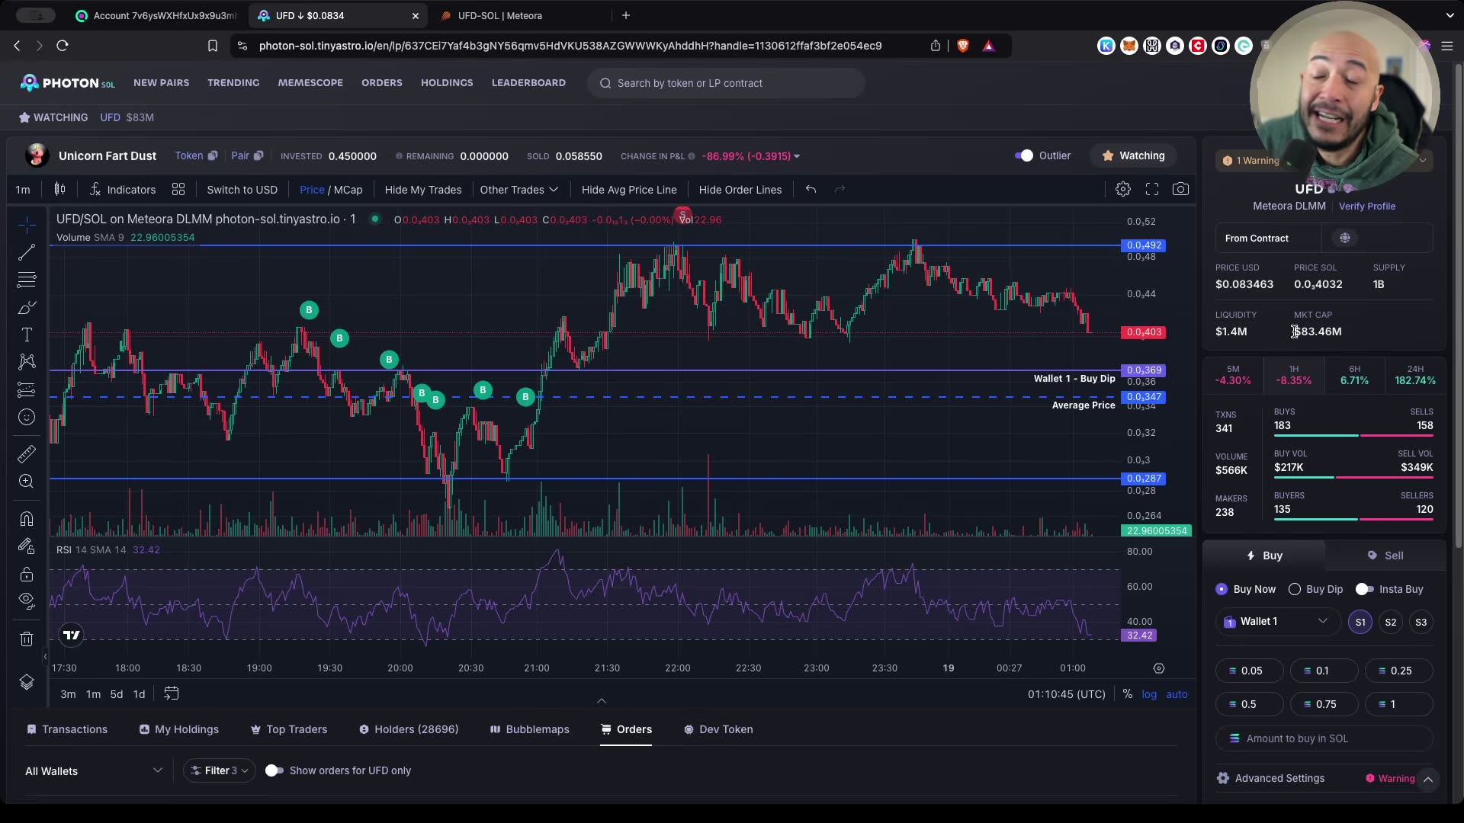Enable the Insta Buy toggle

coord(1365,589)
